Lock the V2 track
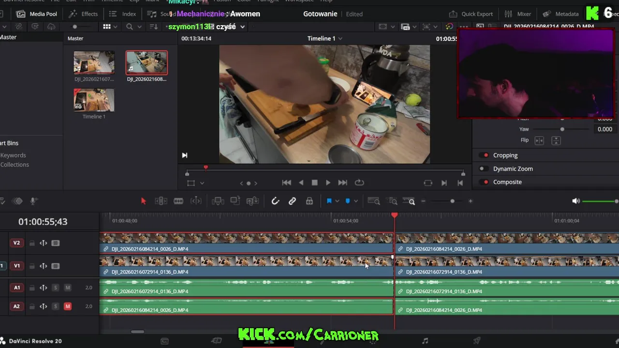Screen dimensions: 619x348 coord(32,243)
